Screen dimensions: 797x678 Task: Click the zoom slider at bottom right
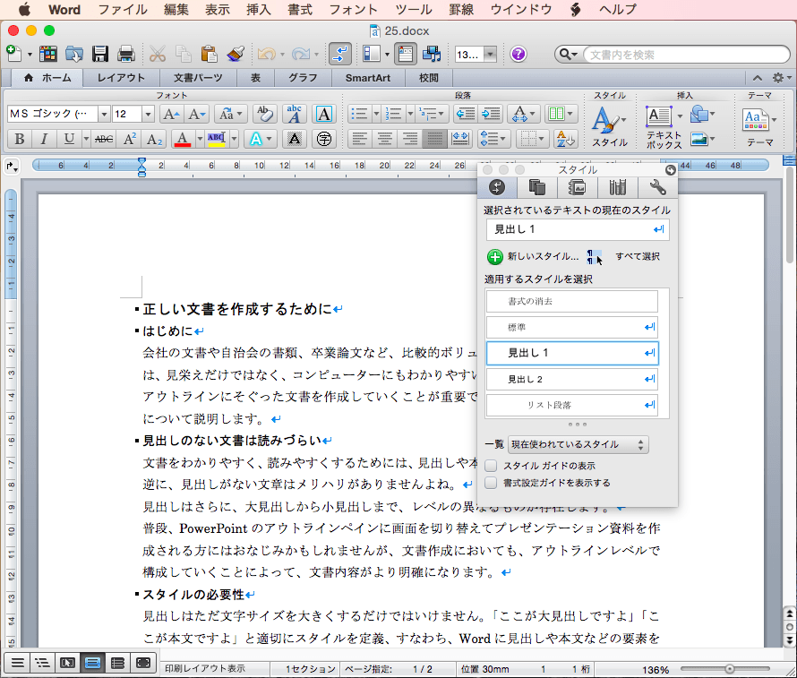pyautogui.click(x=730, y=669)
